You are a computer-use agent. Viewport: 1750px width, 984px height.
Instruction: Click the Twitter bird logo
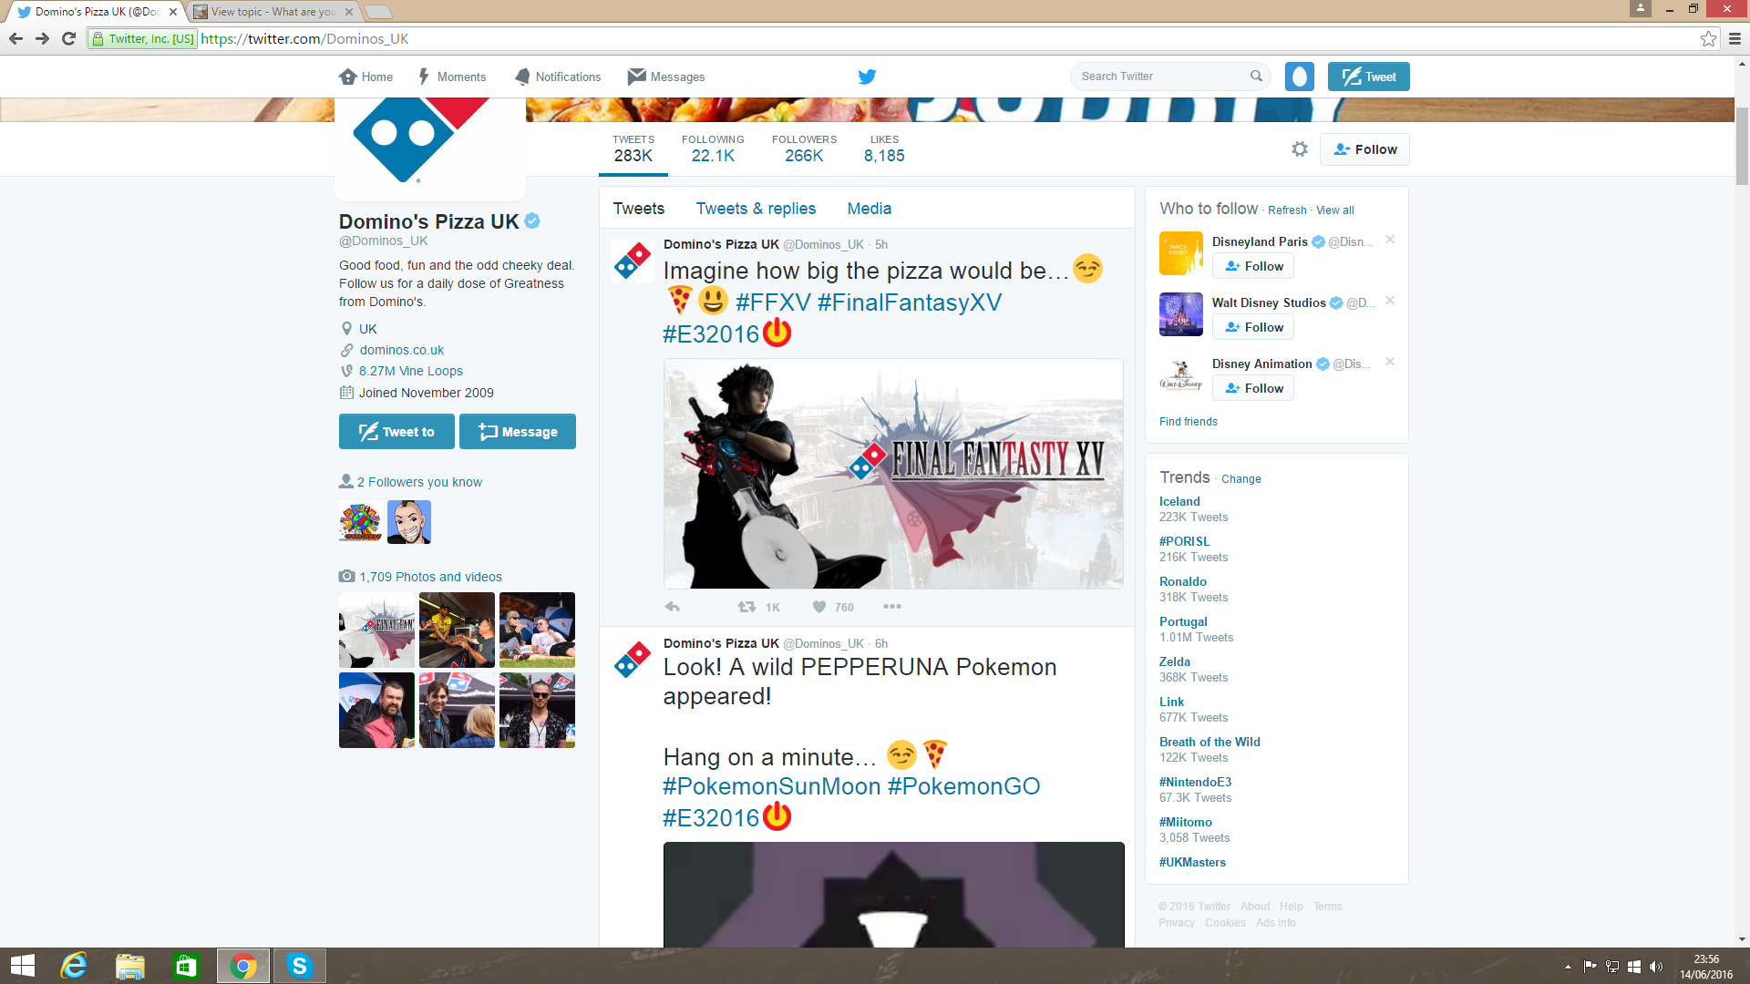867,77
